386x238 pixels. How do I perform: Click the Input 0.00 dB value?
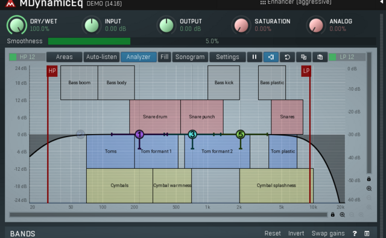pos(115,29)
